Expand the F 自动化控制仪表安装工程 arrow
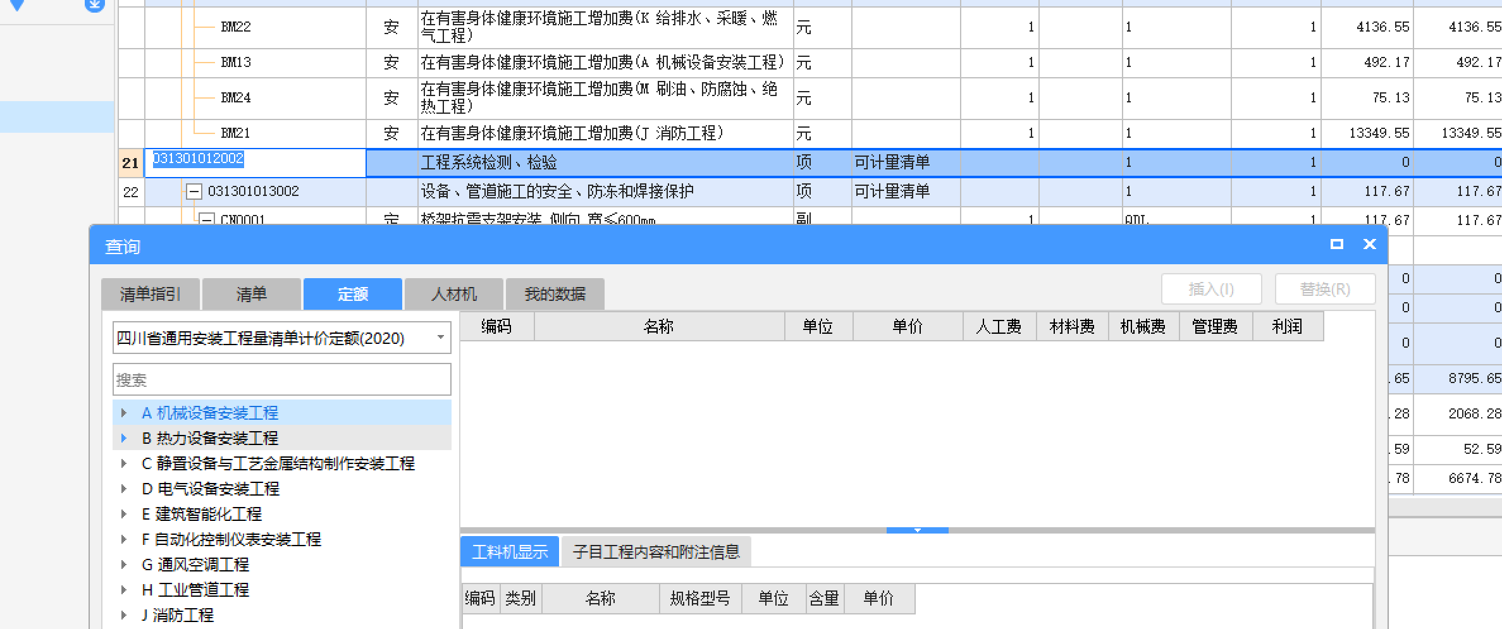 (x=124, y=539)
